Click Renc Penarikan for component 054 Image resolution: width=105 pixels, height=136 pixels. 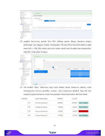pos(83,115)
